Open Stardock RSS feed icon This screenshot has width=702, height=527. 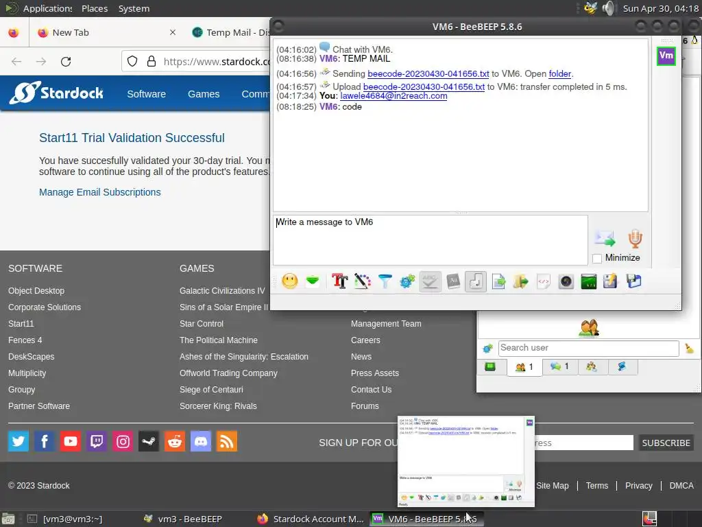click(x=227, y=442)
